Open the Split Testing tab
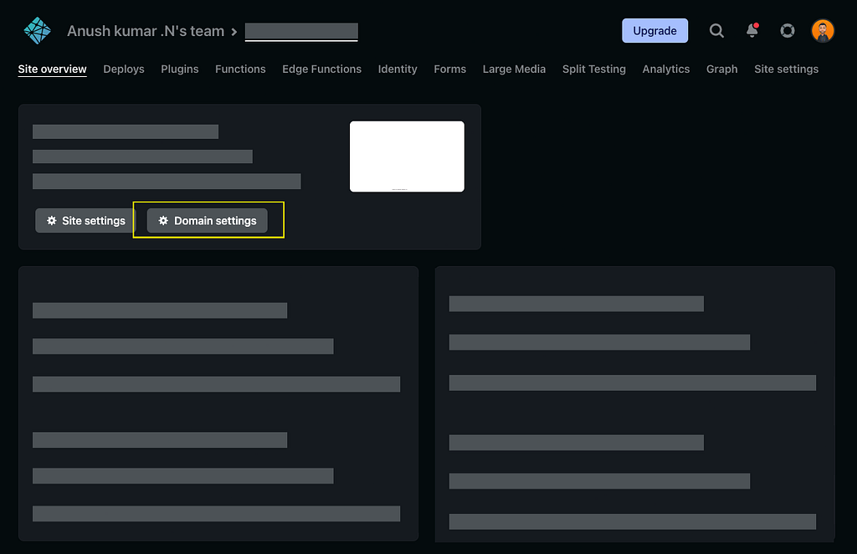 594,69
